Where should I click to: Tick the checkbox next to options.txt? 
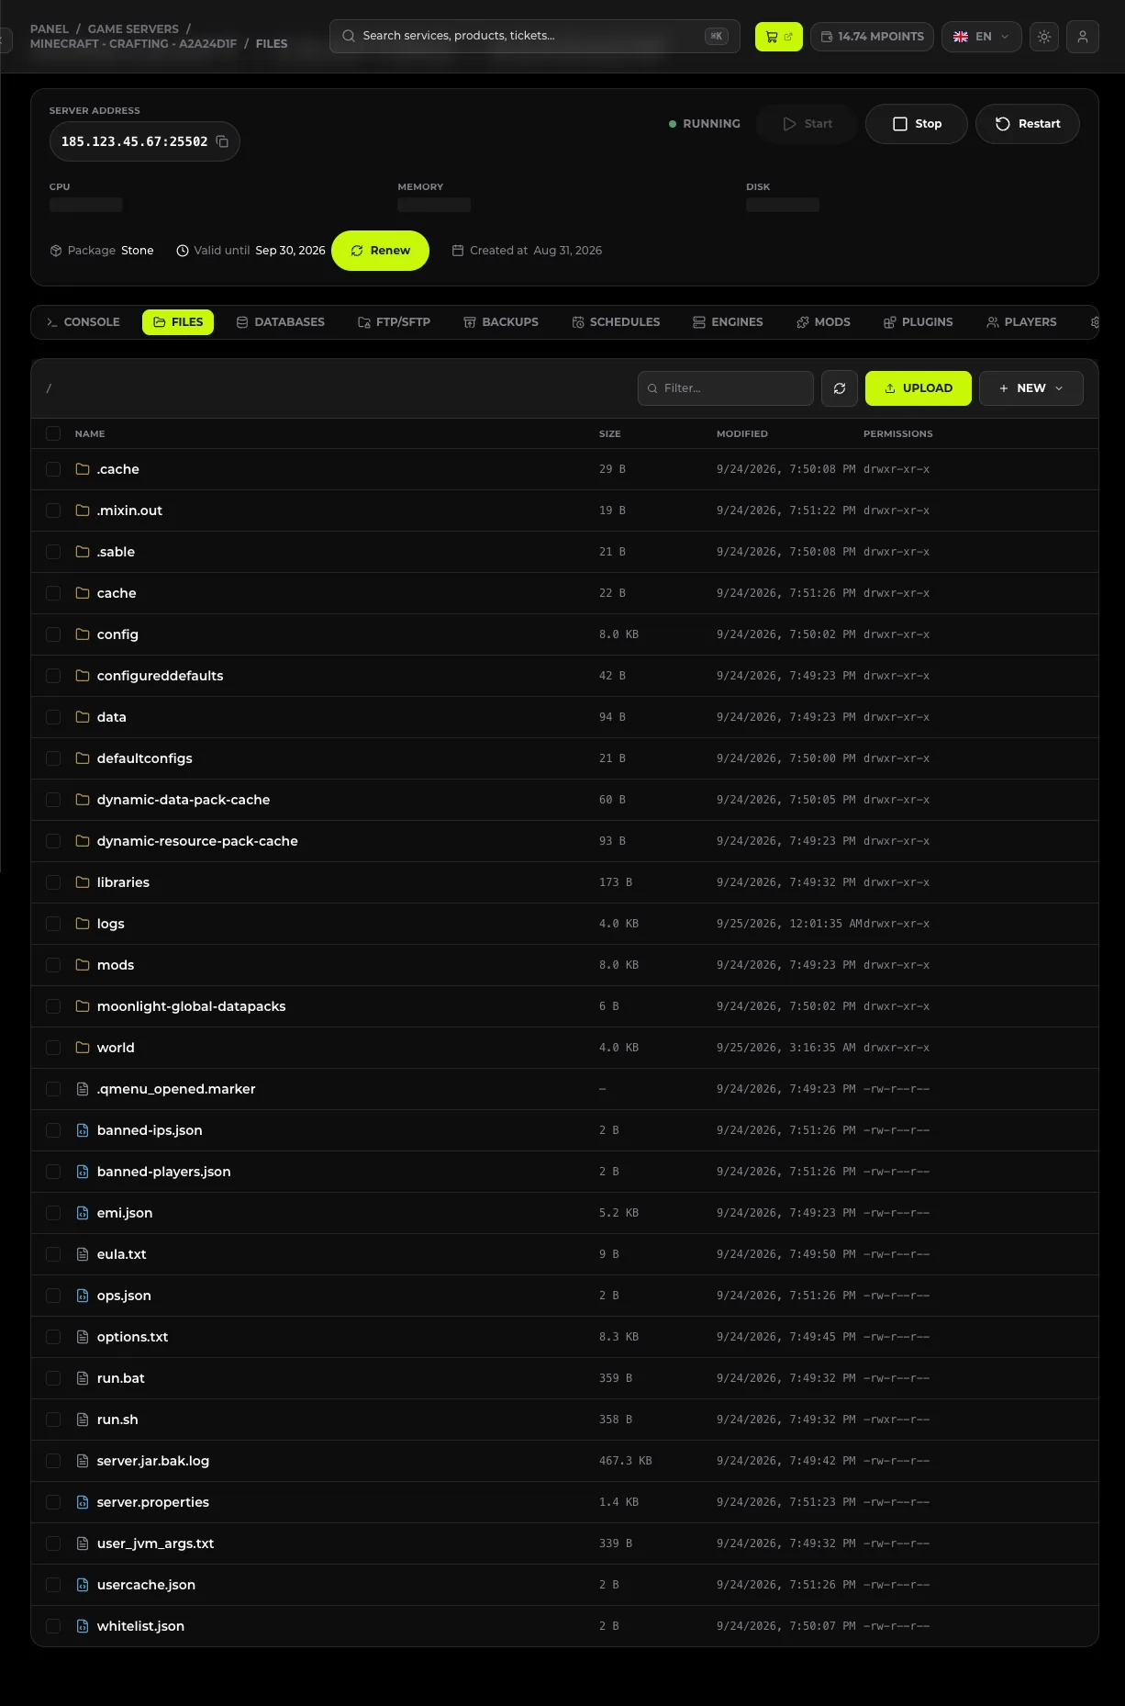[53, 1337]
